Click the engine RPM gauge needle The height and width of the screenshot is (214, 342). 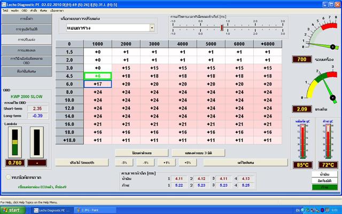click(x=322, y=45)
